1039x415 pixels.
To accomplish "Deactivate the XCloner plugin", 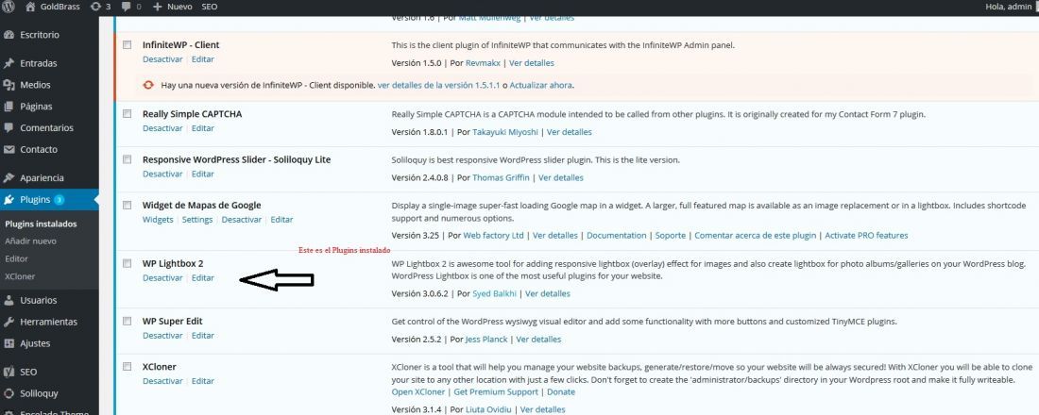I will [162, 381].
